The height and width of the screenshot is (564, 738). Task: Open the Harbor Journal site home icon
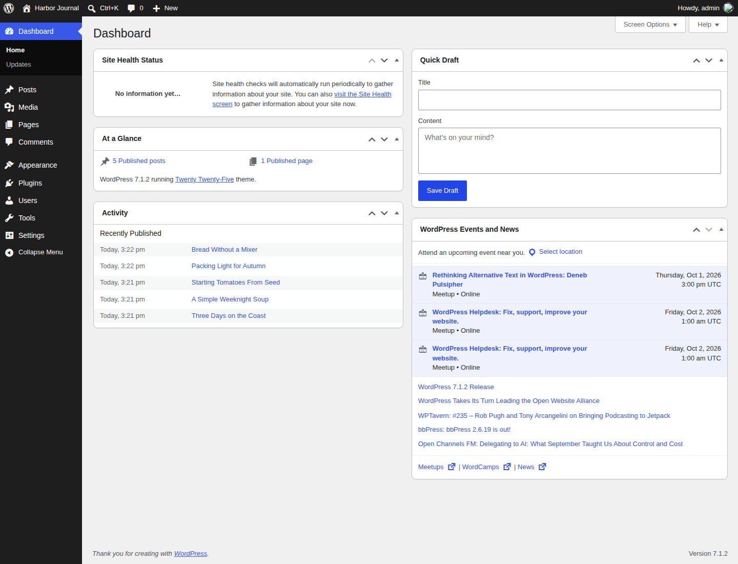coord(27,8)
